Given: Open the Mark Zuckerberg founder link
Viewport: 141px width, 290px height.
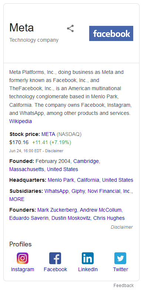Looking at the screenshot, I should [57, 210].
